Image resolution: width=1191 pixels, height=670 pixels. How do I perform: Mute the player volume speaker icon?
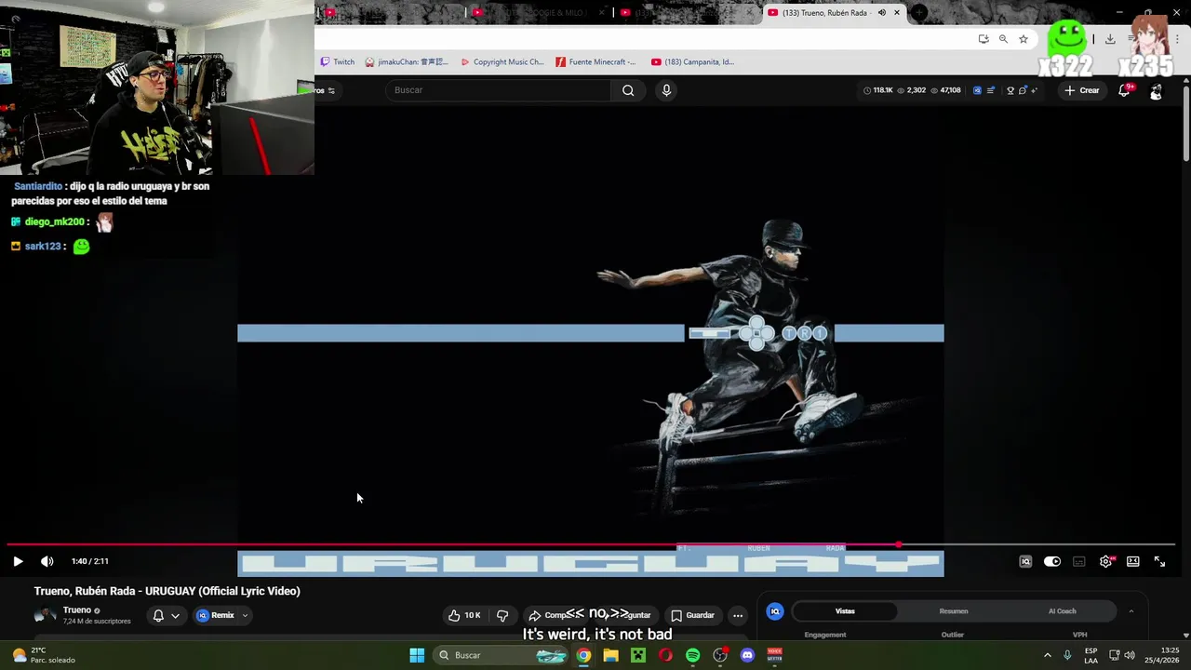47,561
